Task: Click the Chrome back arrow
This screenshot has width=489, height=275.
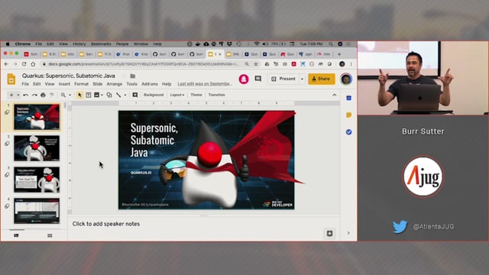Action: (6, 64)
